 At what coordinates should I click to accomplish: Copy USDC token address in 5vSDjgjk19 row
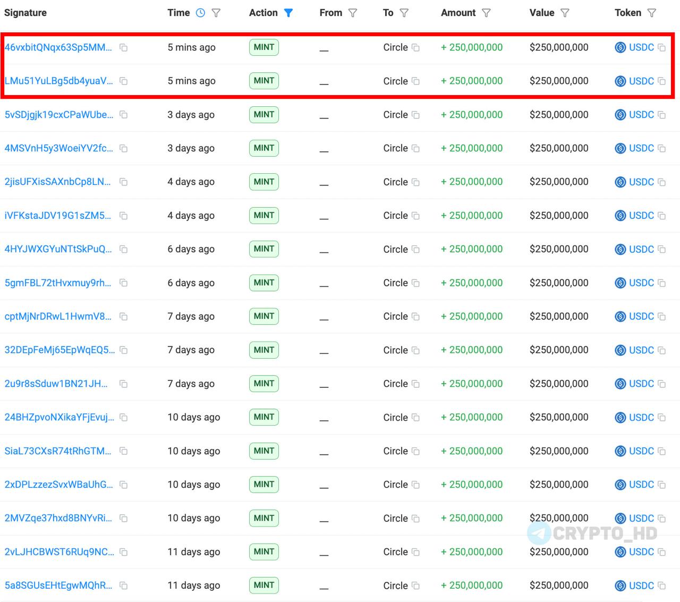tap(661, 114)
